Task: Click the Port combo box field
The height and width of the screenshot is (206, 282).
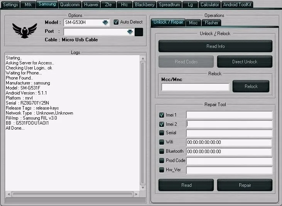Action: pos(99,32)
